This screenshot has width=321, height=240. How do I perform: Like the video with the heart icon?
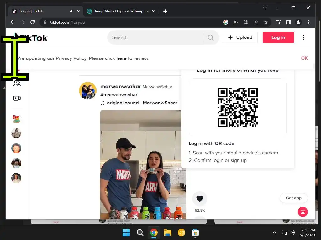pos(200,198)
